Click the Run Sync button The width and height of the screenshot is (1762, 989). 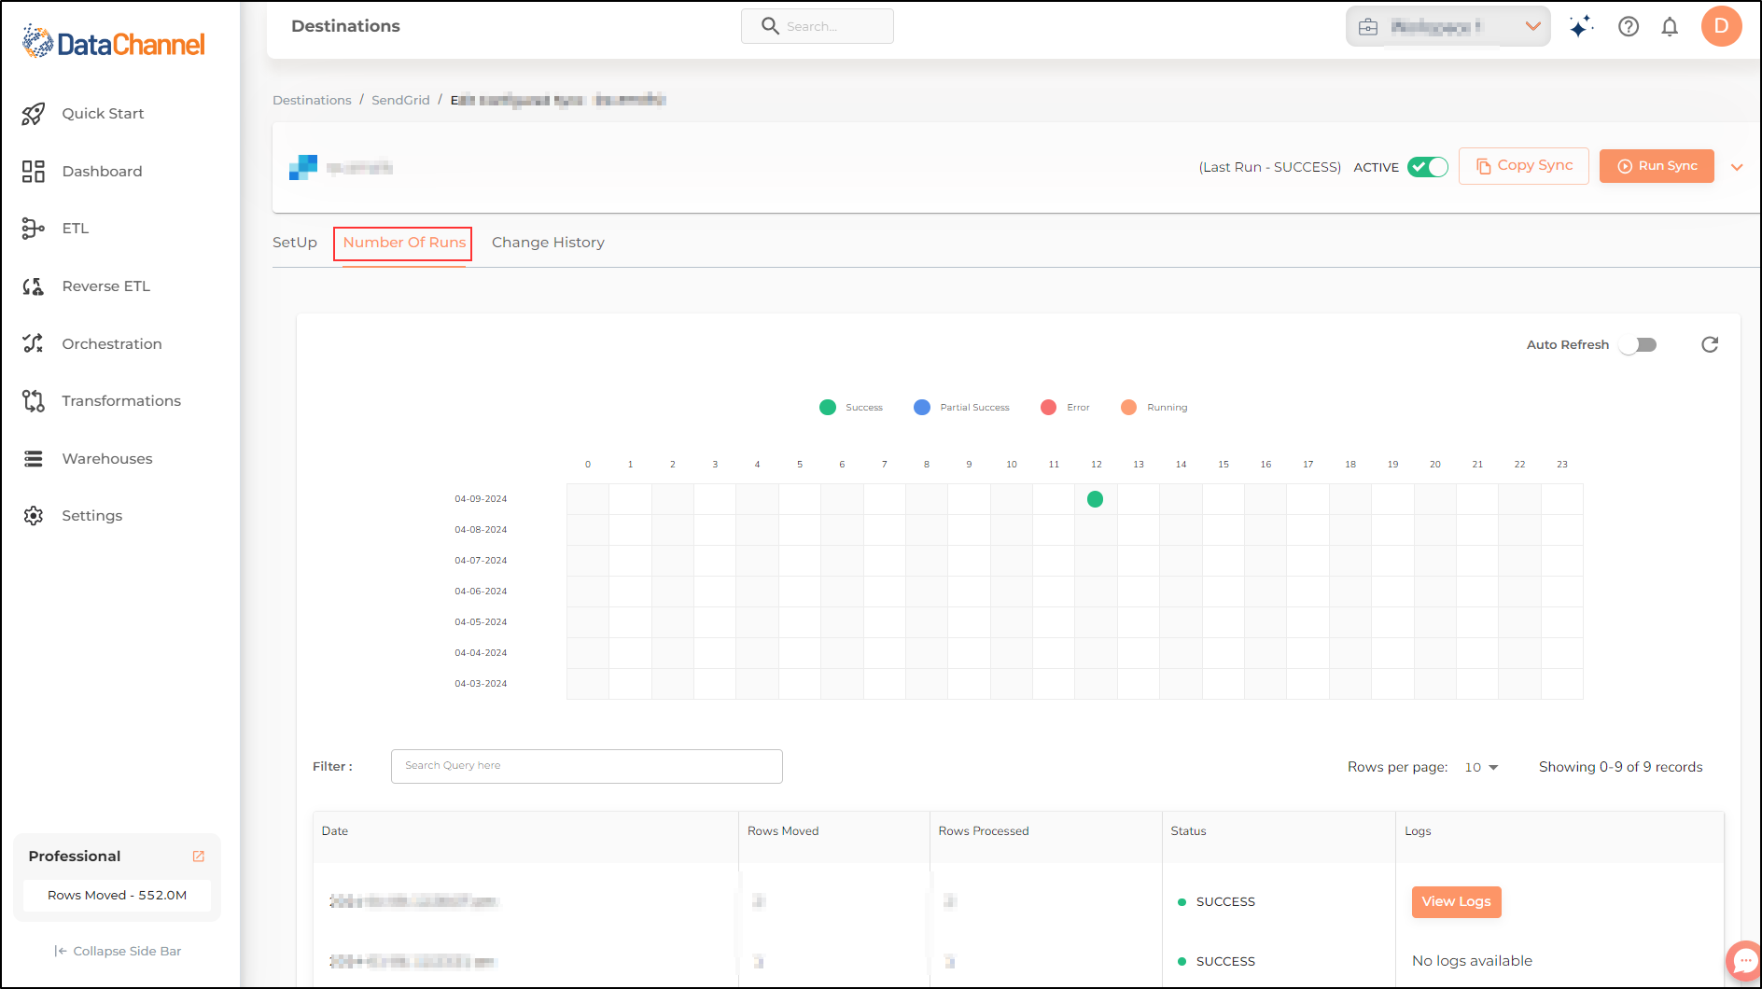click(1657, 166)
